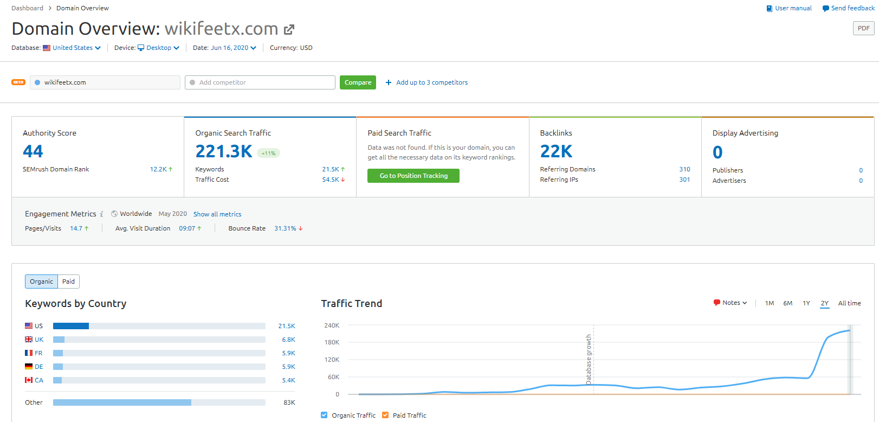Click the Engagement Metrics info icon
The image size is (879, 422).
pos(101,214)
